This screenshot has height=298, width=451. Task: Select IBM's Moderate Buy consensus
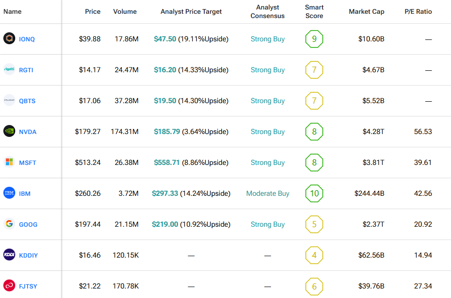(268, 193)
